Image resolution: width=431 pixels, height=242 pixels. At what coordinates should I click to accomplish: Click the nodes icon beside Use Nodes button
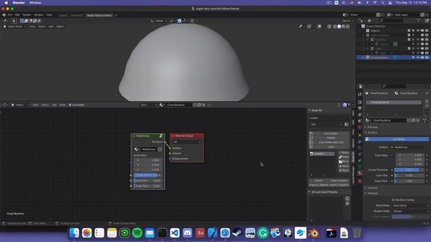point(367,139)
